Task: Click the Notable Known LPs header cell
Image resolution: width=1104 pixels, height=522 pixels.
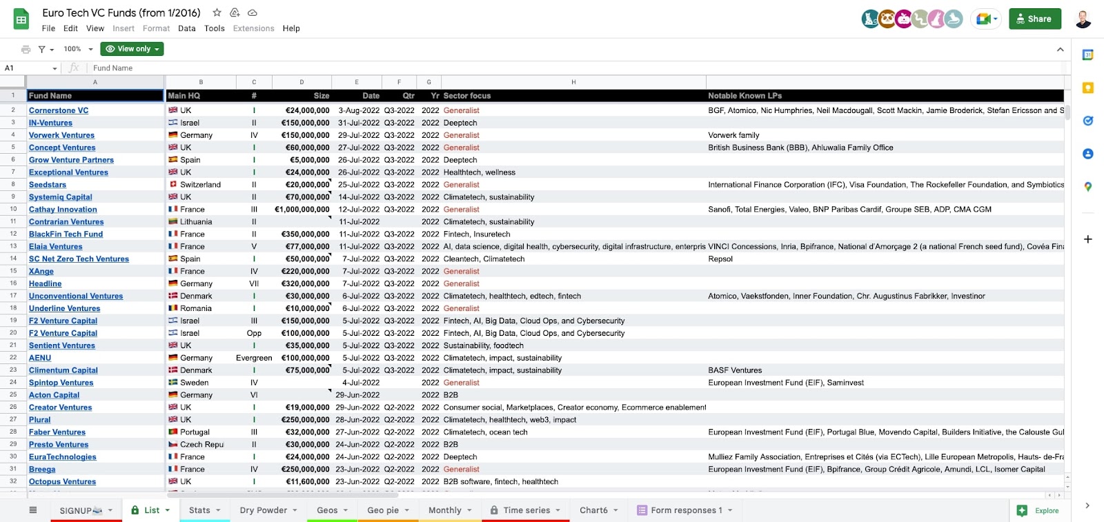Action: [885, 96]
